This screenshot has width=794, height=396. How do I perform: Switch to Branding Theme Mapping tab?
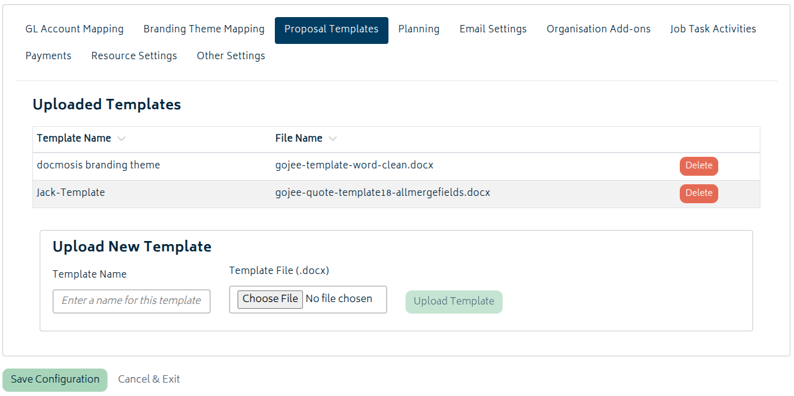click(204, 29)
